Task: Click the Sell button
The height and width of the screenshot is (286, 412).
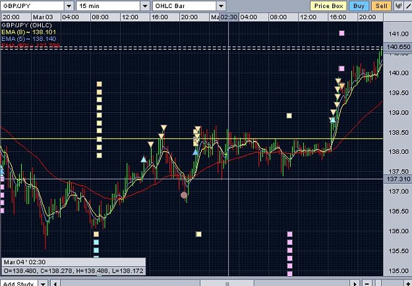Action: (x=381, y=6)
